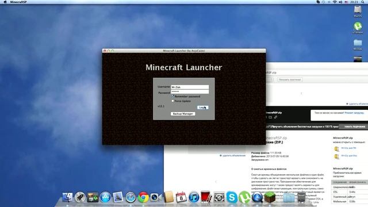Select the MacOS drive desktop icon
The height and width of the screenshot is (207, 368).
click(358, 11)
